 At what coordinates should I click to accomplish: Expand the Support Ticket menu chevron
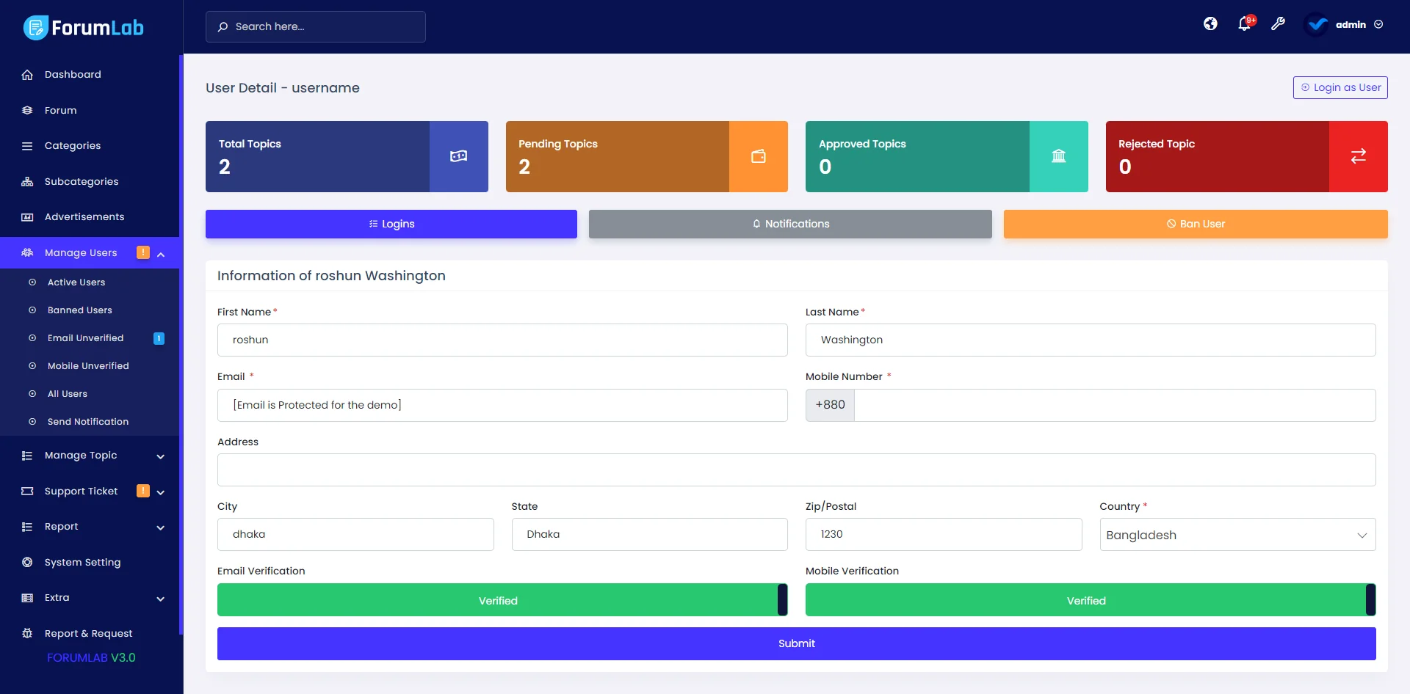coord(161,492)
